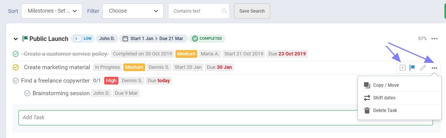Click the blue milestone flag icon
The width and height of the screenshot is (446, 138).
(x=412, y=68)
